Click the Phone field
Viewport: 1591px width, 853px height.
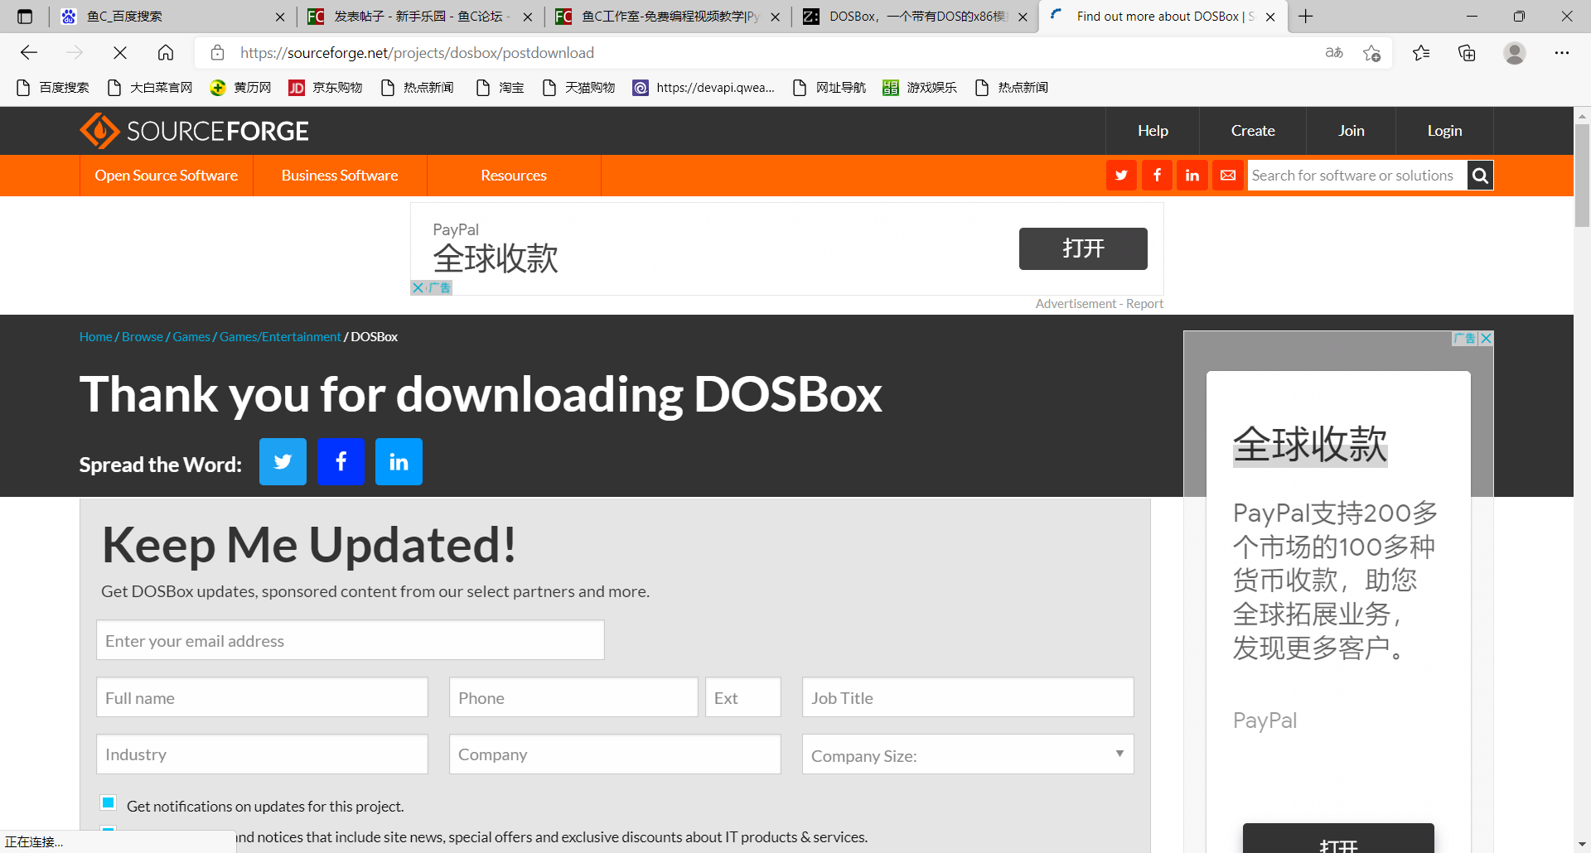pos(573,697)
